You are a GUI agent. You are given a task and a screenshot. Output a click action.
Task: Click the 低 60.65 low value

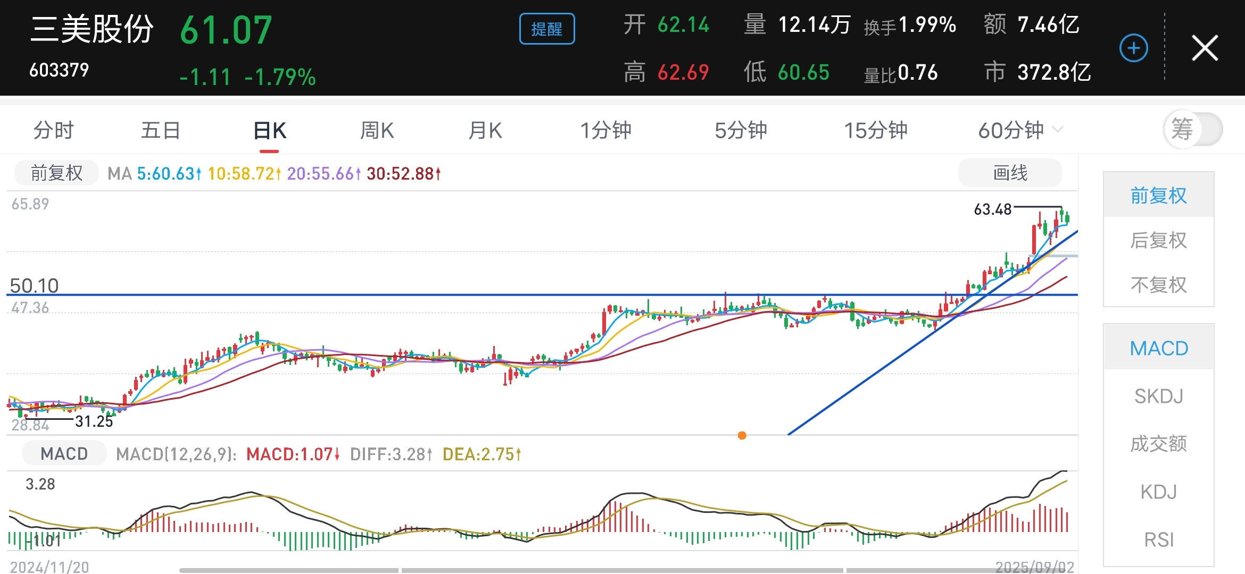coord(786,72)
